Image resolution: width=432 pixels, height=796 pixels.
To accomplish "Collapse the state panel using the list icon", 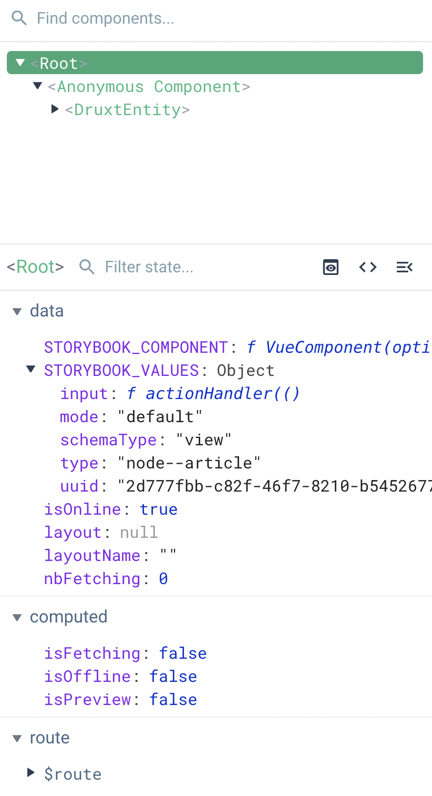I will 405,267.
